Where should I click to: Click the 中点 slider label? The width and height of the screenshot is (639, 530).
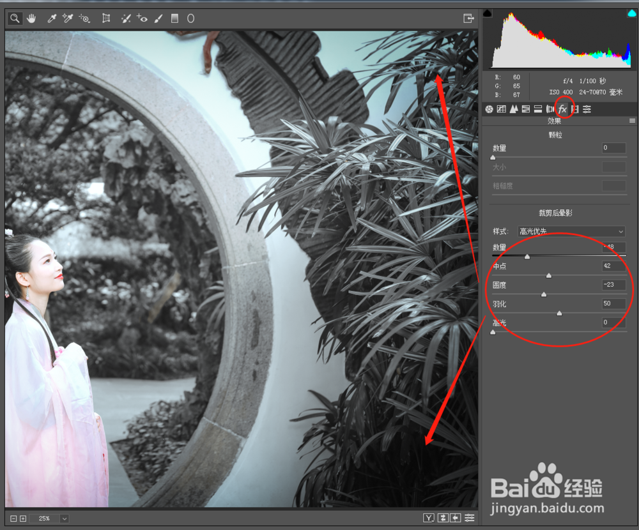click(x=499, y=266)
